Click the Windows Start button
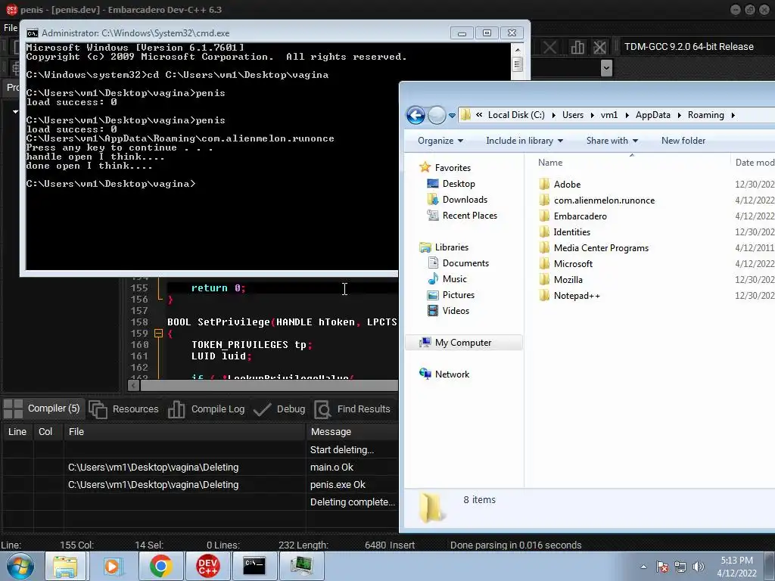The height and width of the screenshot is (581, 775). (x=20, y=566)
